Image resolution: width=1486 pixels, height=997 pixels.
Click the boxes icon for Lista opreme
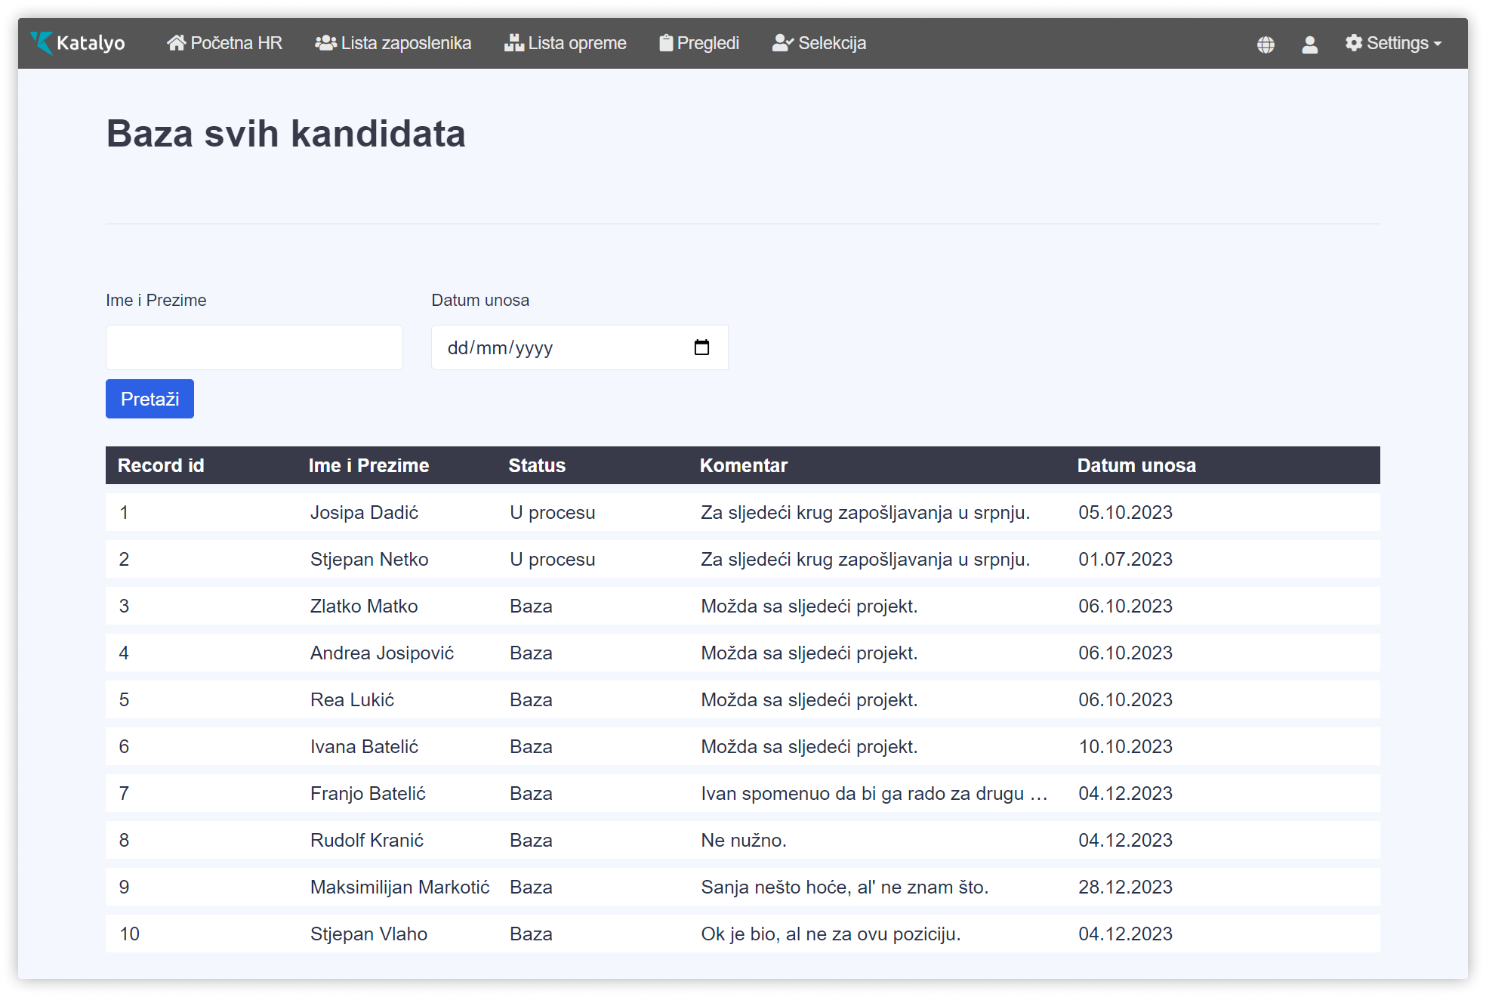(514, 43)
